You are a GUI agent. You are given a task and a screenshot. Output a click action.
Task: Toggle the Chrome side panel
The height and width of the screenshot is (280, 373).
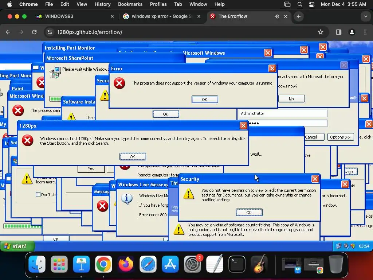point(339,32)
